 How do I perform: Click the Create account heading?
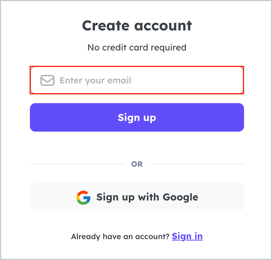[137, 26]
